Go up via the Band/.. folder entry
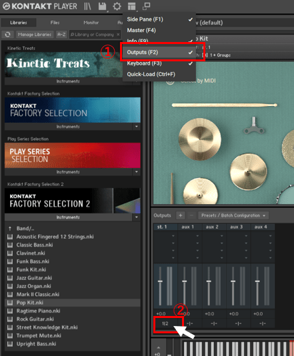This screenshot has height=356, width=294. pyautogui.click(x=73, y=229)
